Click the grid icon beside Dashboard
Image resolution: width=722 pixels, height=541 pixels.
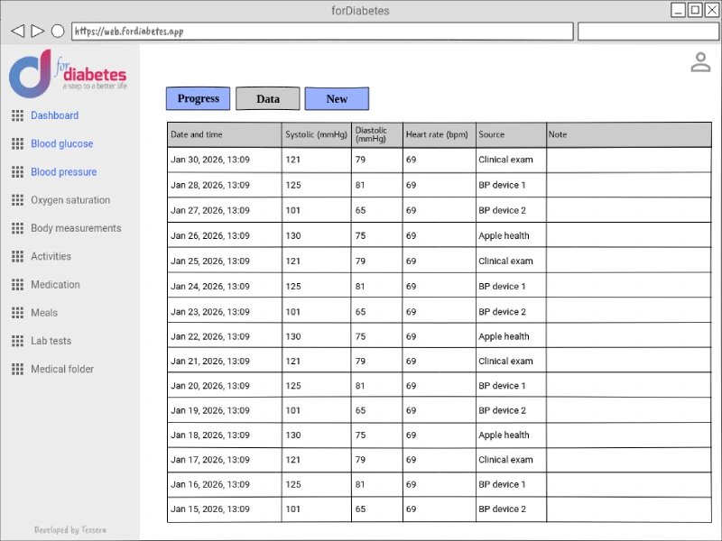(x=17, y=115)
